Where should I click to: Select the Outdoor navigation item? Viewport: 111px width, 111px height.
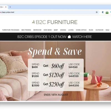[99, 30]
